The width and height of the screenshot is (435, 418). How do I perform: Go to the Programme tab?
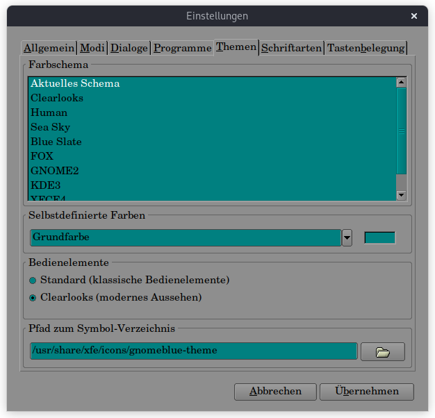point(182,48)
